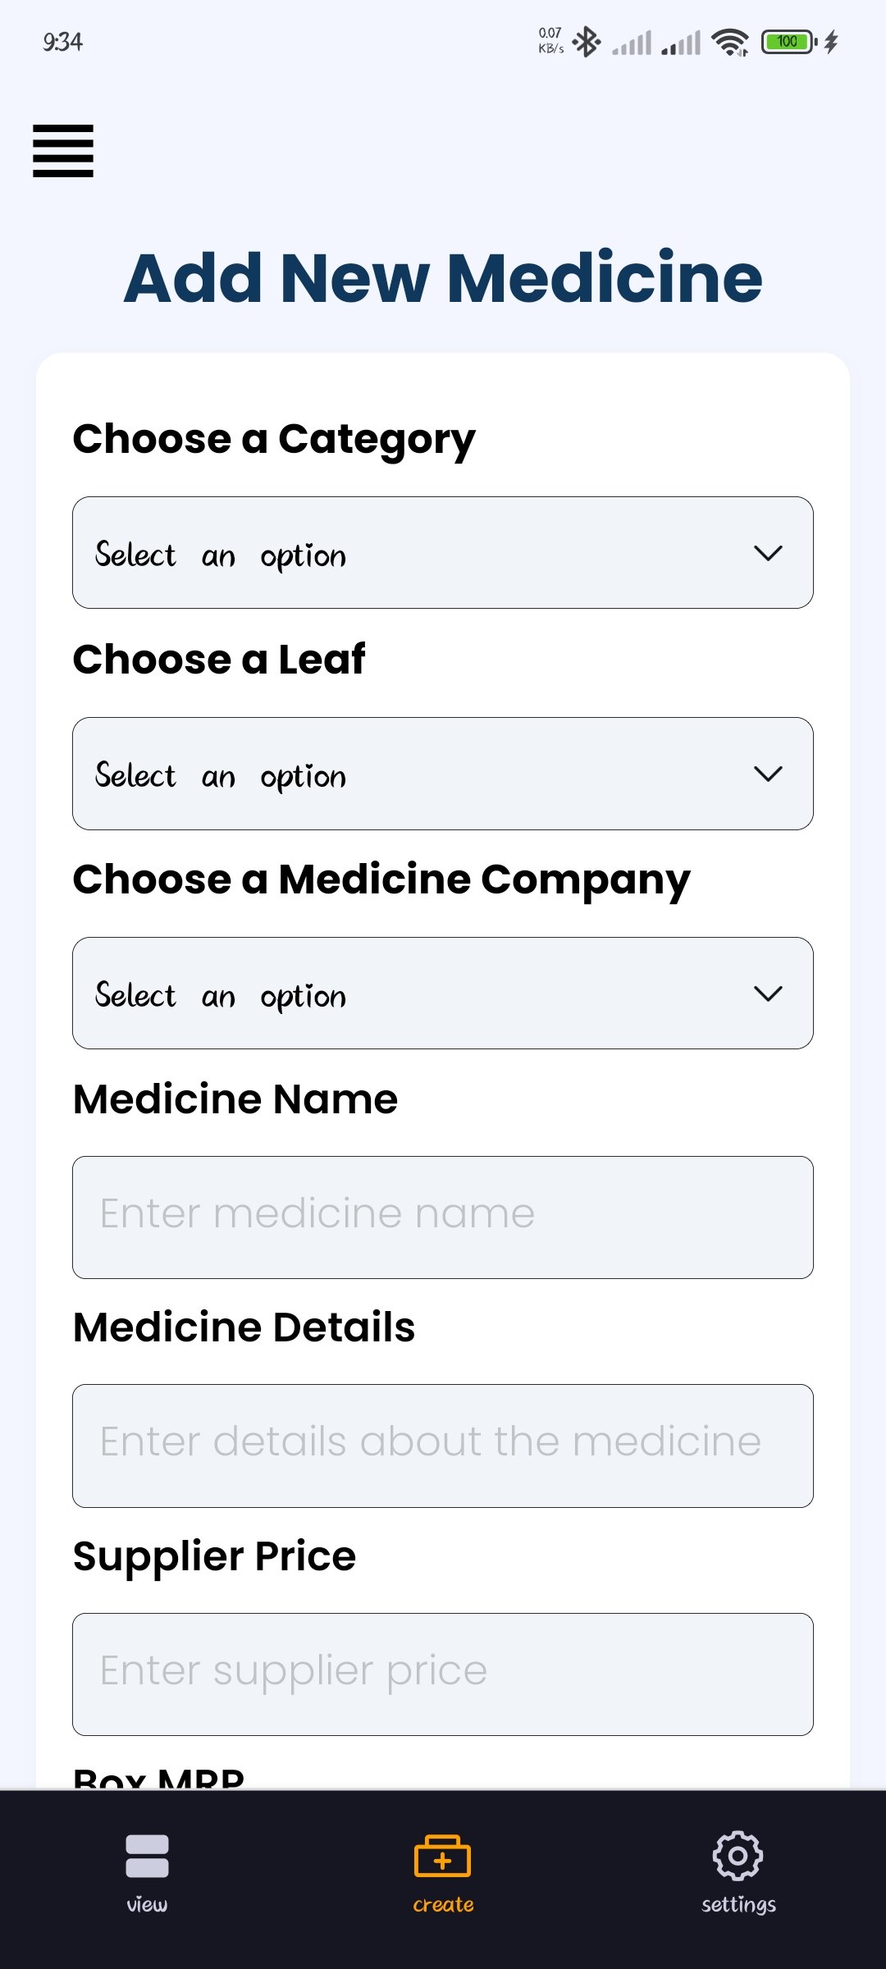
Task: Tap the view icon in bottom bar
Action: coord(148,1856)
